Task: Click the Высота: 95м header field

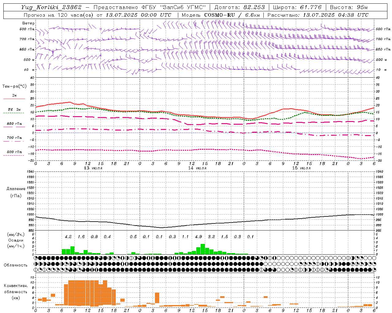Action: coord(349,7)
